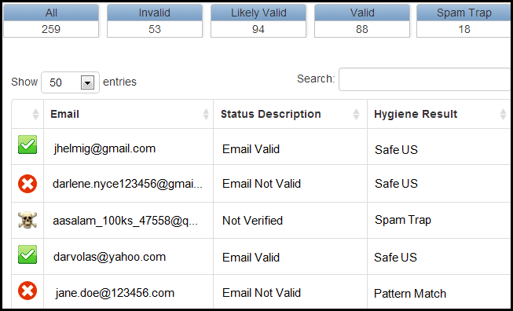Screen dimensions: 513x311
Task: Click red X icon beside darlene.nyce123456 email
Action: coord(27,184)
